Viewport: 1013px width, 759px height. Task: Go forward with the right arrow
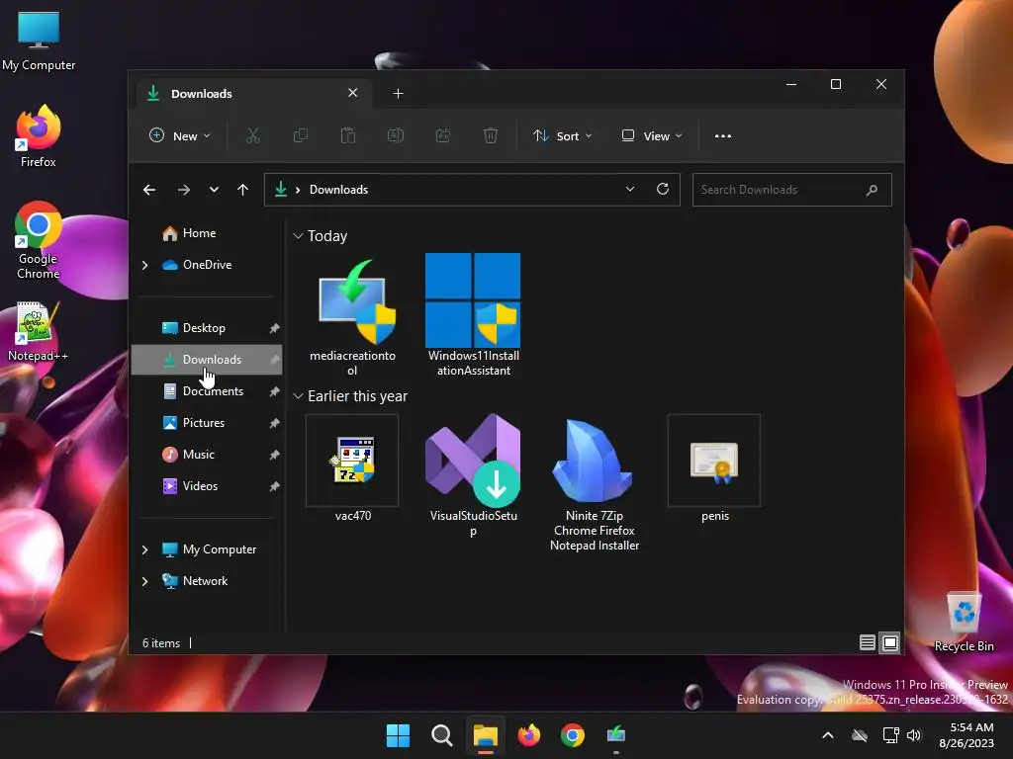tap(183, 190)
